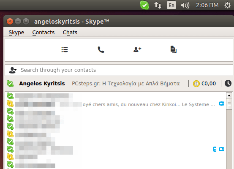
Task: Open the volume indicator in top panel
Action: [x=185, y=5]
